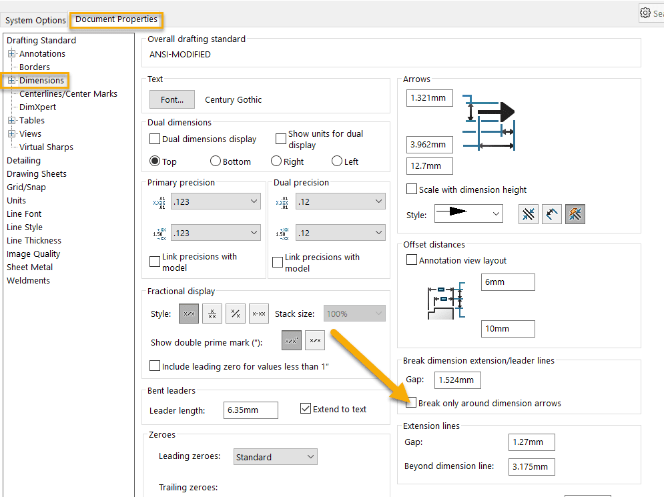Open dual tolerance precision .12 dropdown
The image size is (664, 497).
click(340, 233)
